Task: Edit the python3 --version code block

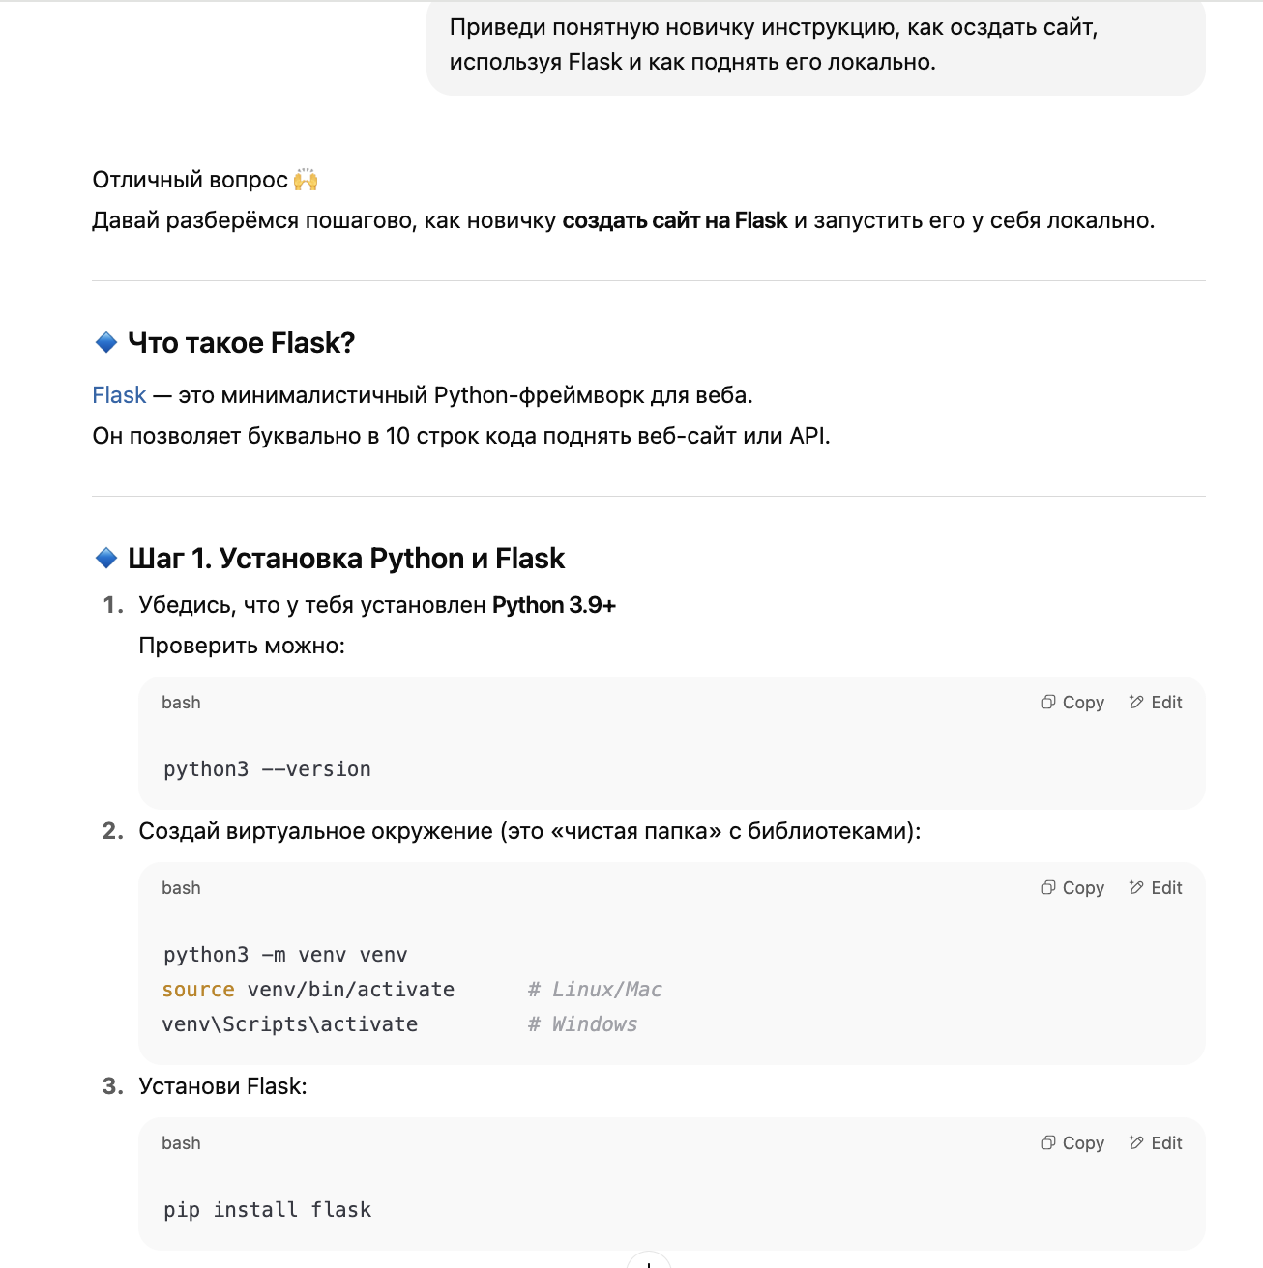Action: click(1156, 703)
